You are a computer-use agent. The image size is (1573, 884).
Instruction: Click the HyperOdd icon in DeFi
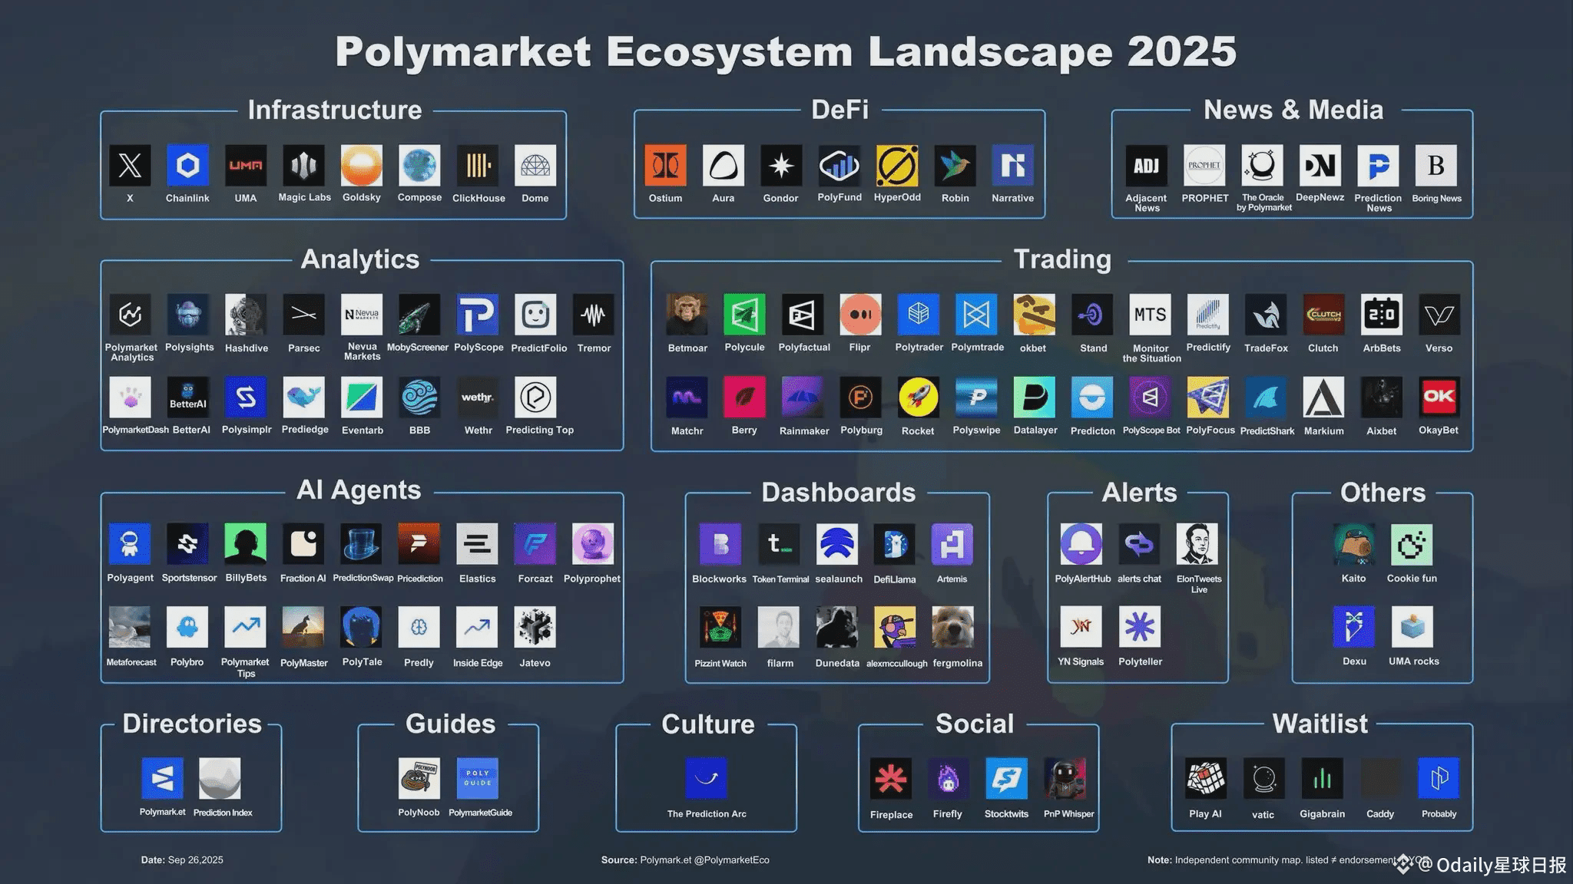tap(897, 165)
